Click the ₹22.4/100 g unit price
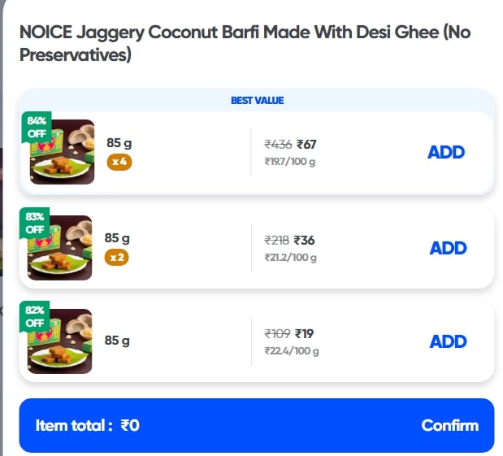The image size is (503, 456). 291,351
